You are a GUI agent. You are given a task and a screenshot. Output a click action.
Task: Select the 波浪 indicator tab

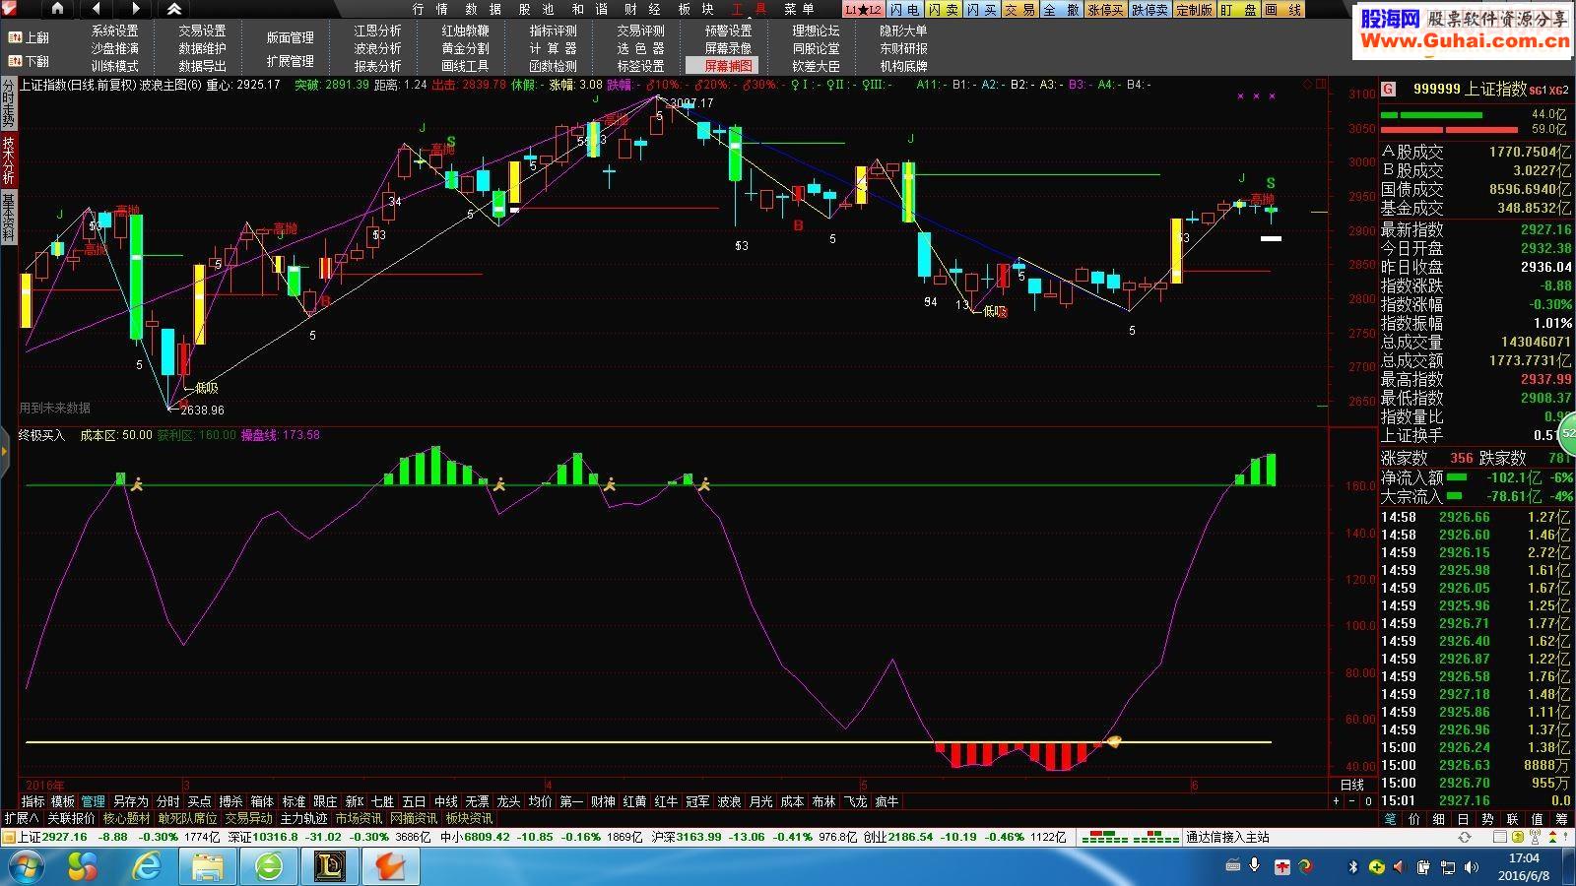(x=729, y=801)
